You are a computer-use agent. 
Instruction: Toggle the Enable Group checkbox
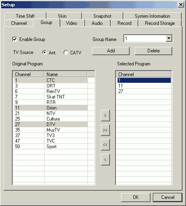click(15, 39)
